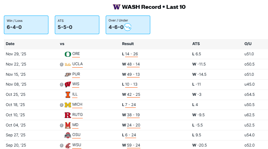Click the Oregon Ducks team logo
The width and height of the screenshot is (268, 149).
coord(68,54)
